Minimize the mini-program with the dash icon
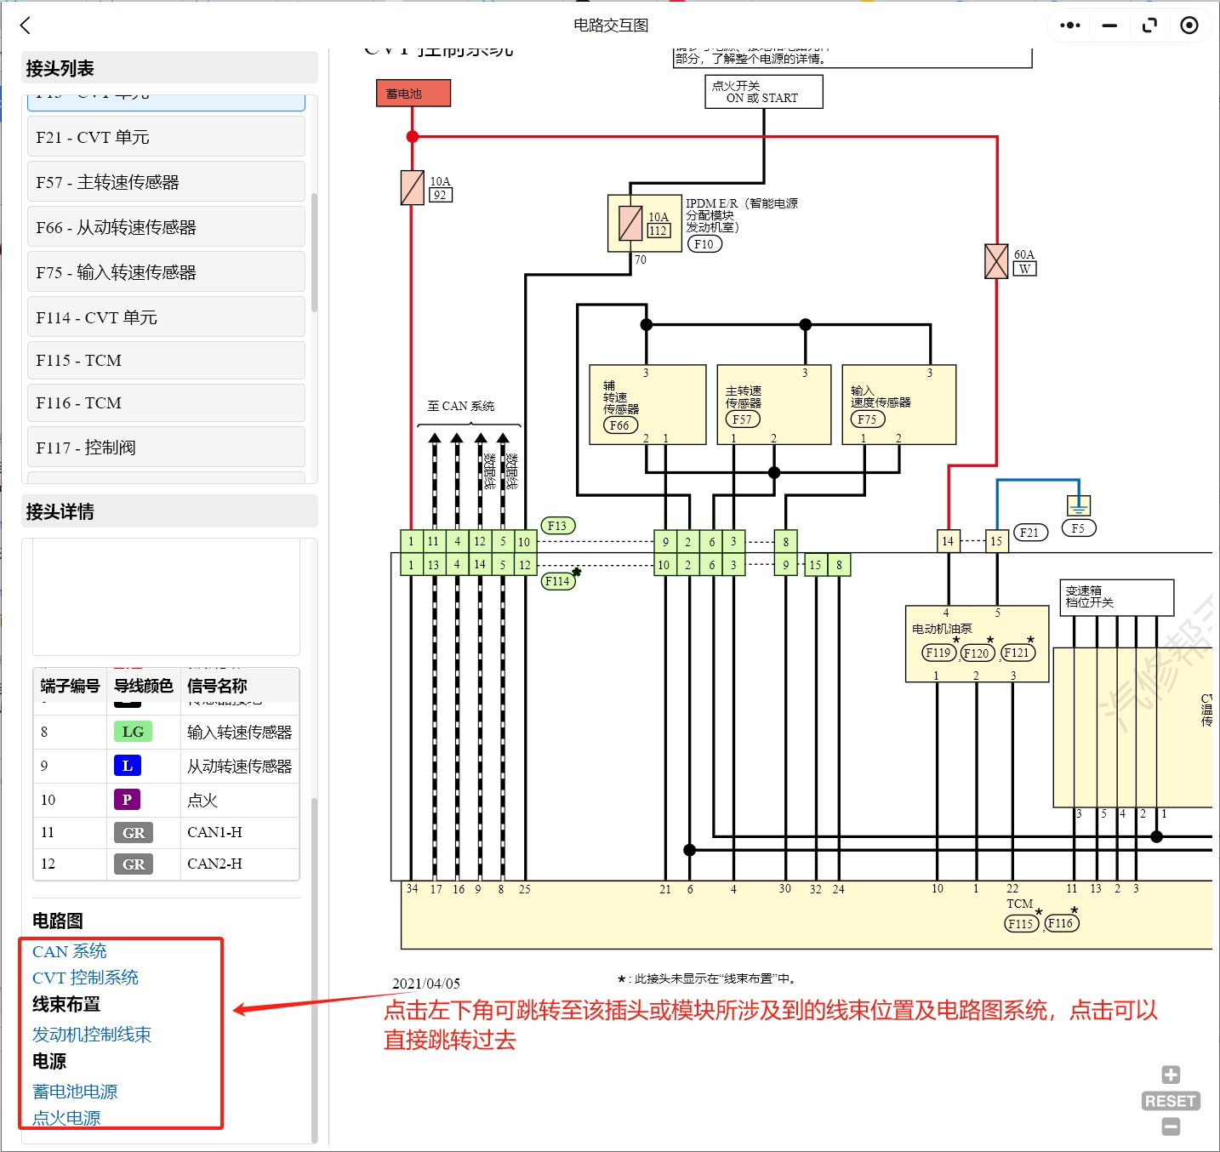The height and width of the screenshot is (1152, 1220). [1109, 25]
